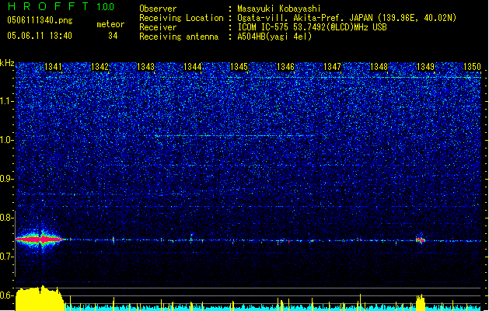
Task: Click Ogata-vill. Akita-Pref. JAPAN location text
Action: (347, 18)
